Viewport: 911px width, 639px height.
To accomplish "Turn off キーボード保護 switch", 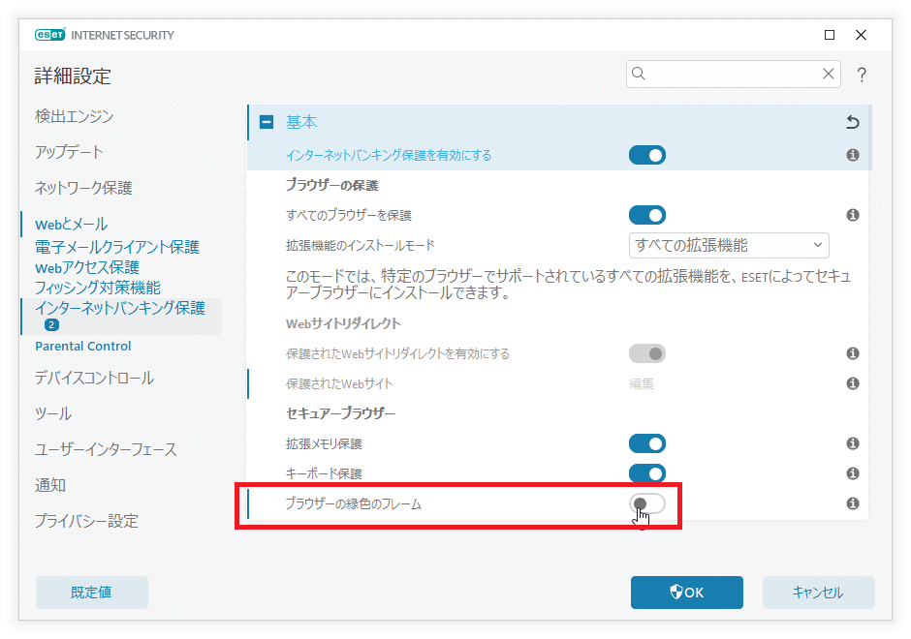I will 647,473.
